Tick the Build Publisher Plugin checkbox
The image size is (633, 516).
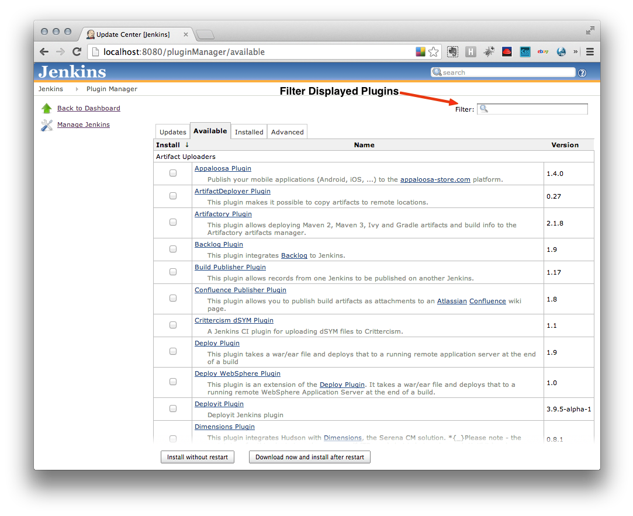pos(173,272)
